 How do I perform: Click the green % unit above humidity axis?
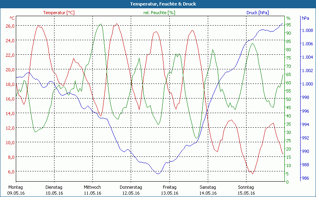click(x=288, y=18)
